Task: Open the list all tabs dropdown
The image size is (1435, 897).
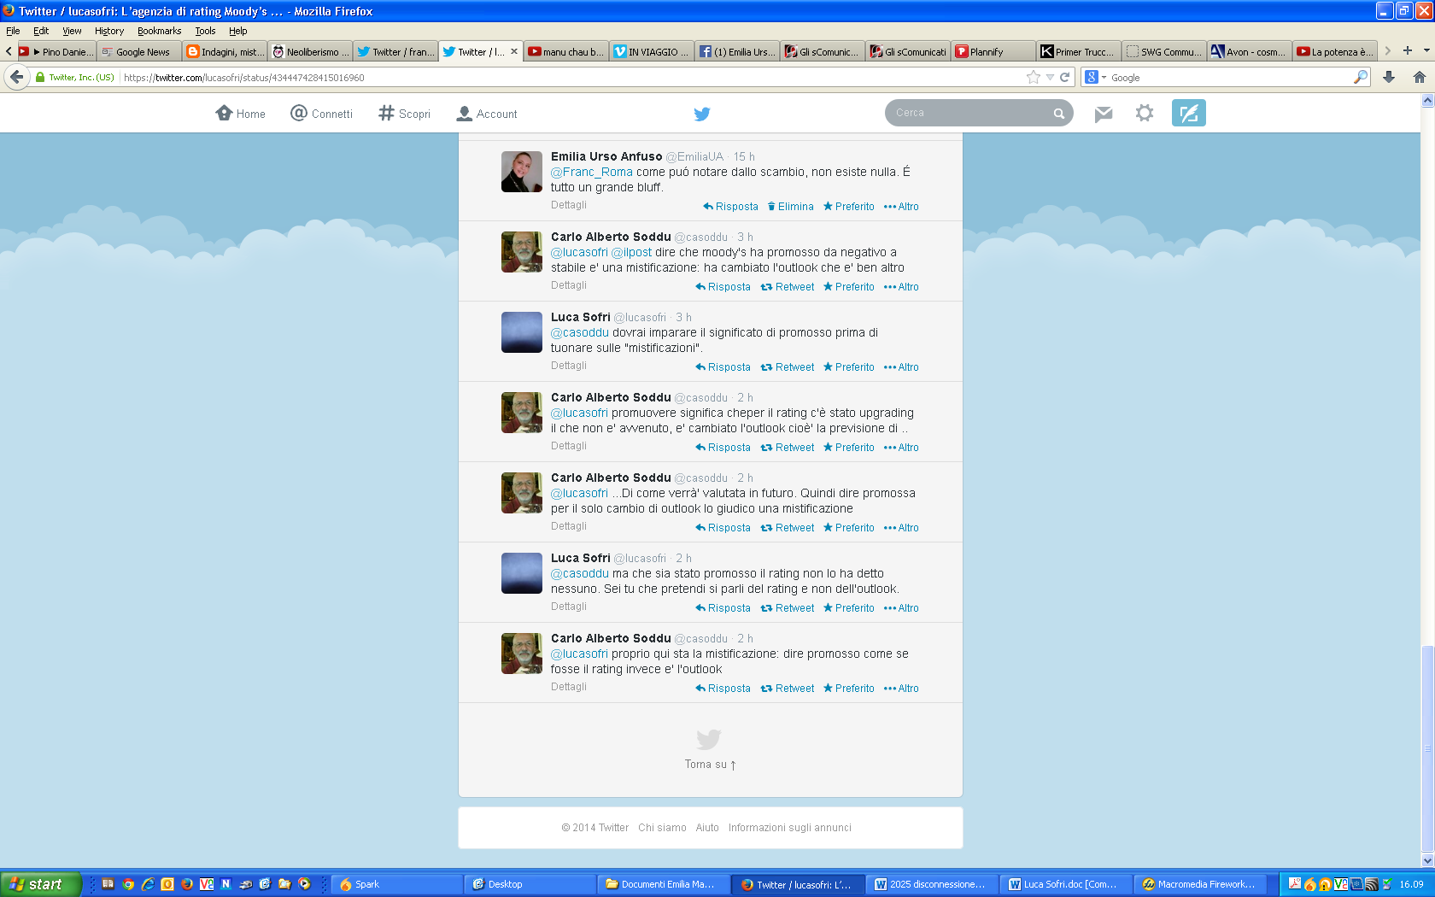Action: tap(1426, 51)
